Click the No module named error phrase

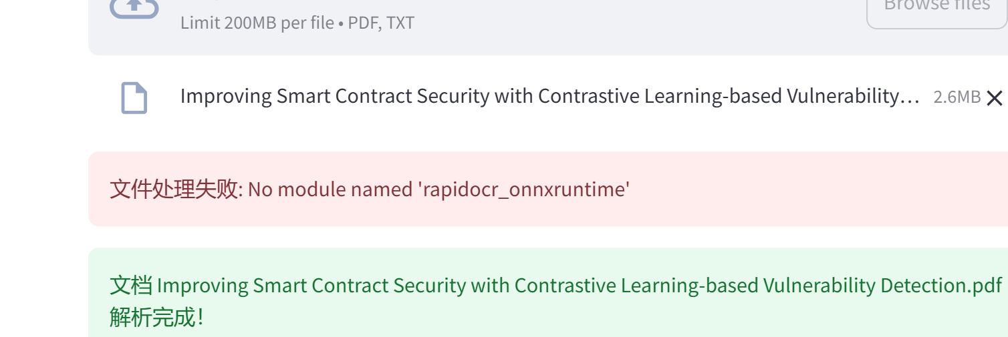(x=331, y=190)
